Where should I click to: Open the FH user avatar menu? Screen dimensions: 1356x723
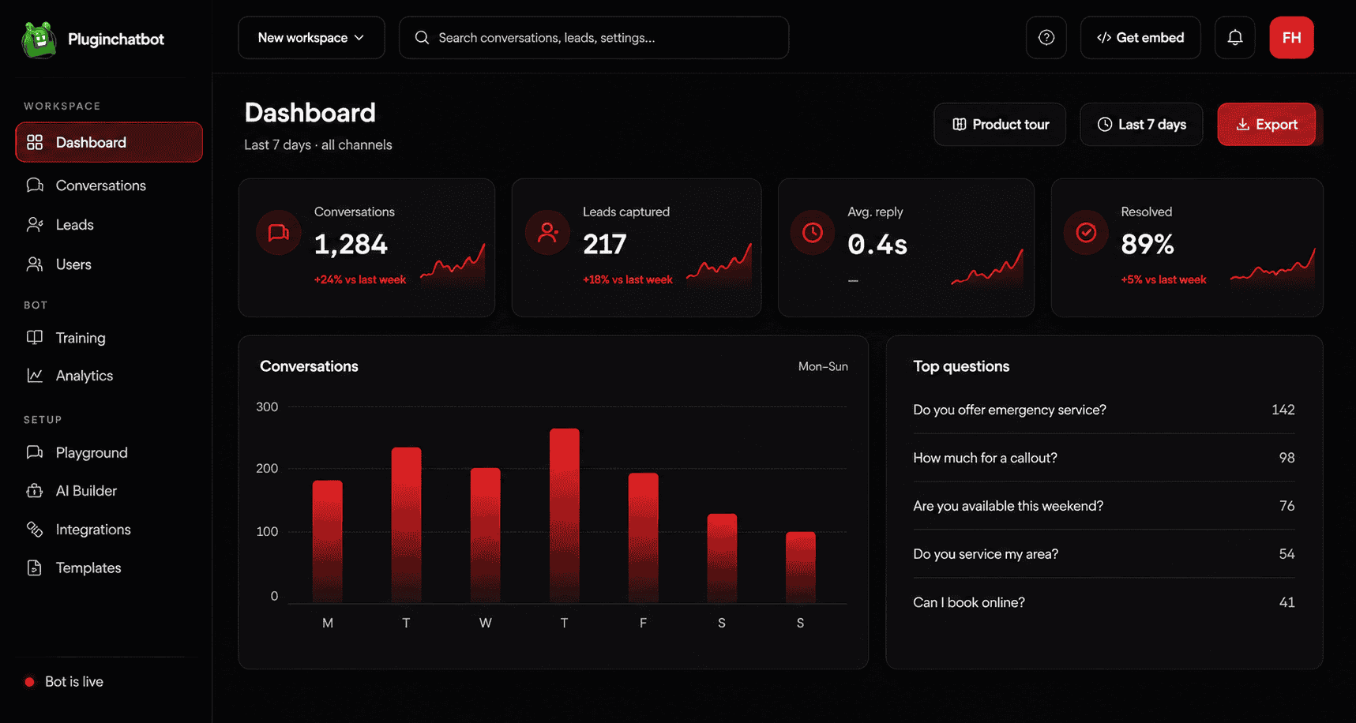(x=1292, y=38)
